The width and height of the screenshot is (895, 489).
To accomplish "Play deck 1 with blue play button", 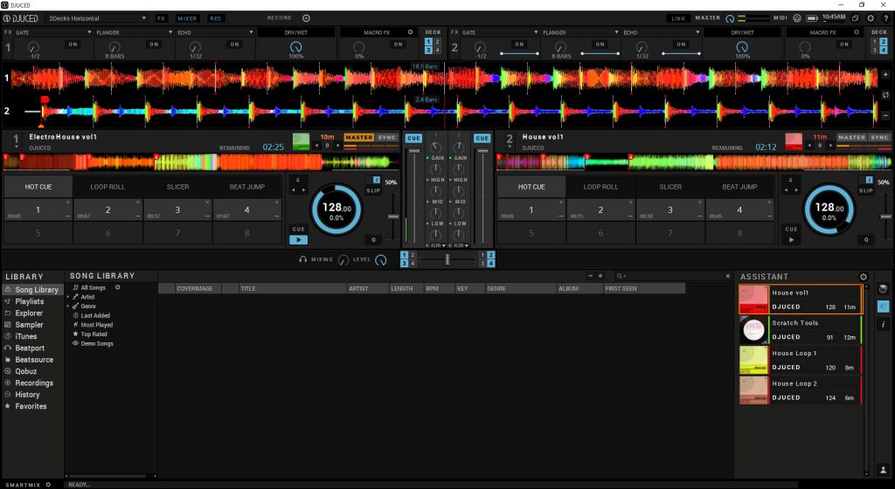I will point(299,240).
